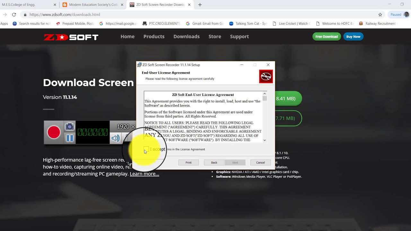Click the outlined 7.71 MB download button
The width and height of the screenshot is (411, 231).
pos(288,118)
